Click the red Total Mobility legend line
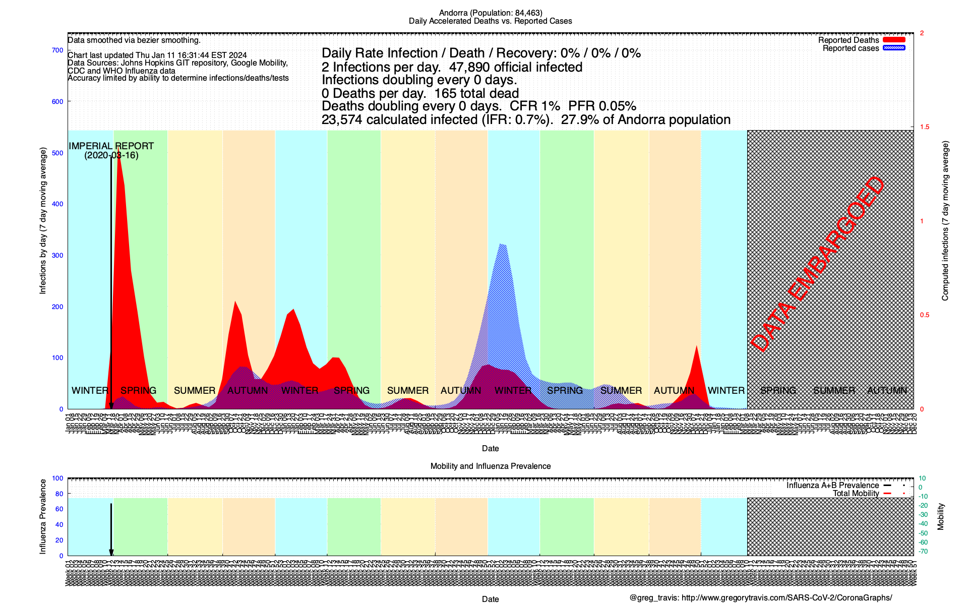The width and height of the screenshot is (968, 605). pos(887,493)
